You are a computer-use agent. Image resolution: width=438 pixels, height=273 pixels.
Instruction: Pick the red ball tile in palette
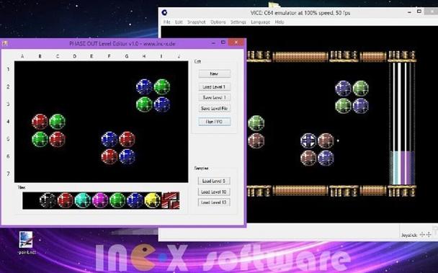pyautogui.click(x=66, y=201)
